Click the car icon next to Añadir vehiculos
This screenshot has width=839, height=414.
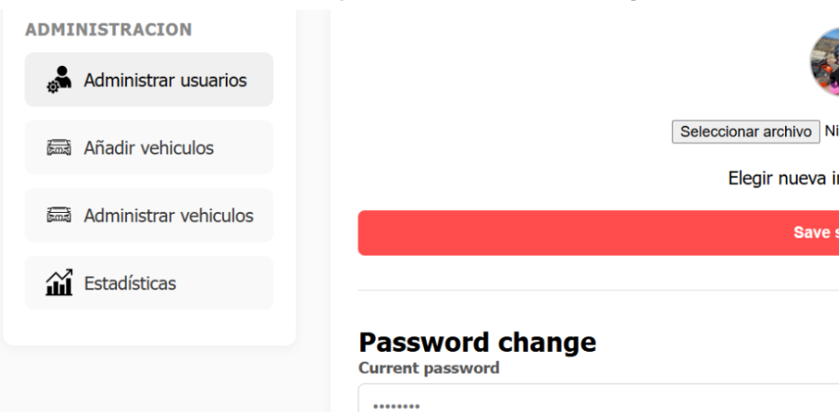pyautogui.click(x=58, y=147)
